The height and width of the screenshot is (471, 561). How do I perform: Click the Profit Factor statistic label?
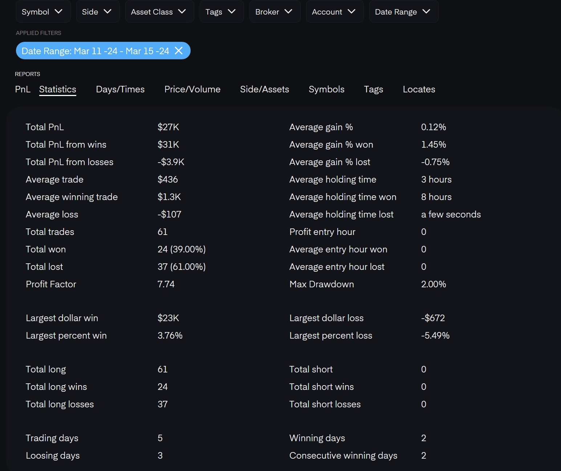pos(51,284)
